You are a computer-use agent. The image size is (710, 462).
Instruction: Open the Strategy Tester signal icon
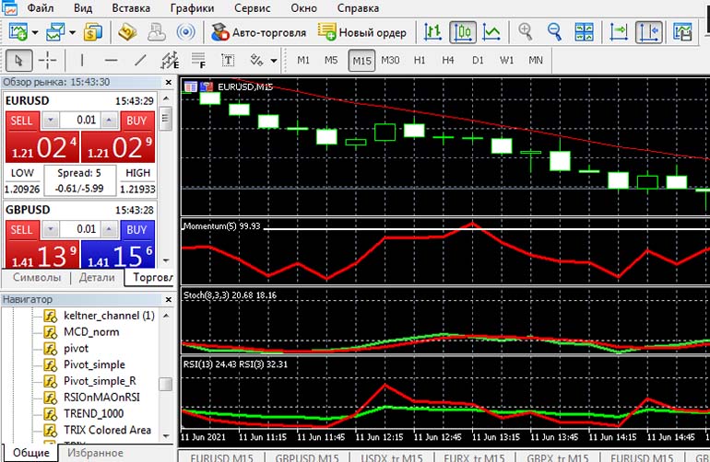point(185,32)
